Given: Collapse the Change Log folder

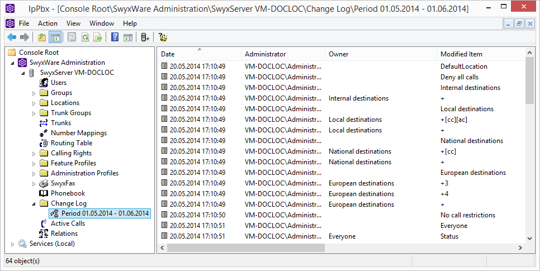Looking at the screenshot, I should coord(34,204).
